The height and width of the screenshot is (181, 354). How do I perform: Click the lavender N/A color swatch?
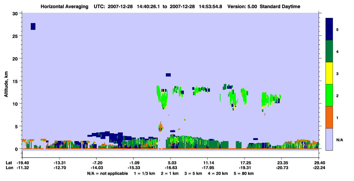click(329, 139)
